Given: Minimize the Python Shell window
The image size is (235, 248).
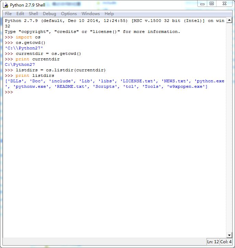Looking at the screenshot, I should click(202, 4).
